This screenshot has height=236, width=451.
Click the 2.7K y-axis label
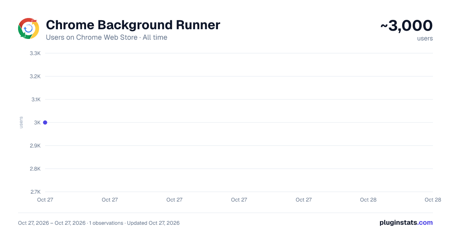pyautogui.click(x=35, y=192)
